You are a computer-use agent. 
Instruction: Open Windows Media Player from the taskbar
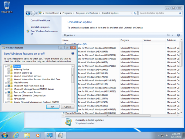point(38,135)
